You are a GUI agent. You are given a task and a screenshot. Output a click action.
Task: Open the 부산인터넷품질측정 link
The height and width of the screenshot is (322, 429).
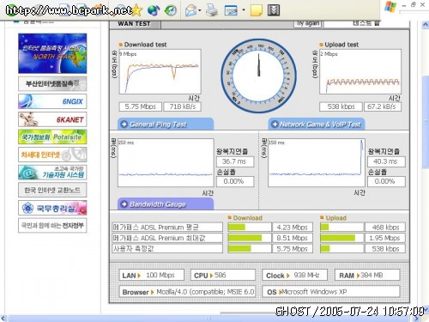coord(52,83)
